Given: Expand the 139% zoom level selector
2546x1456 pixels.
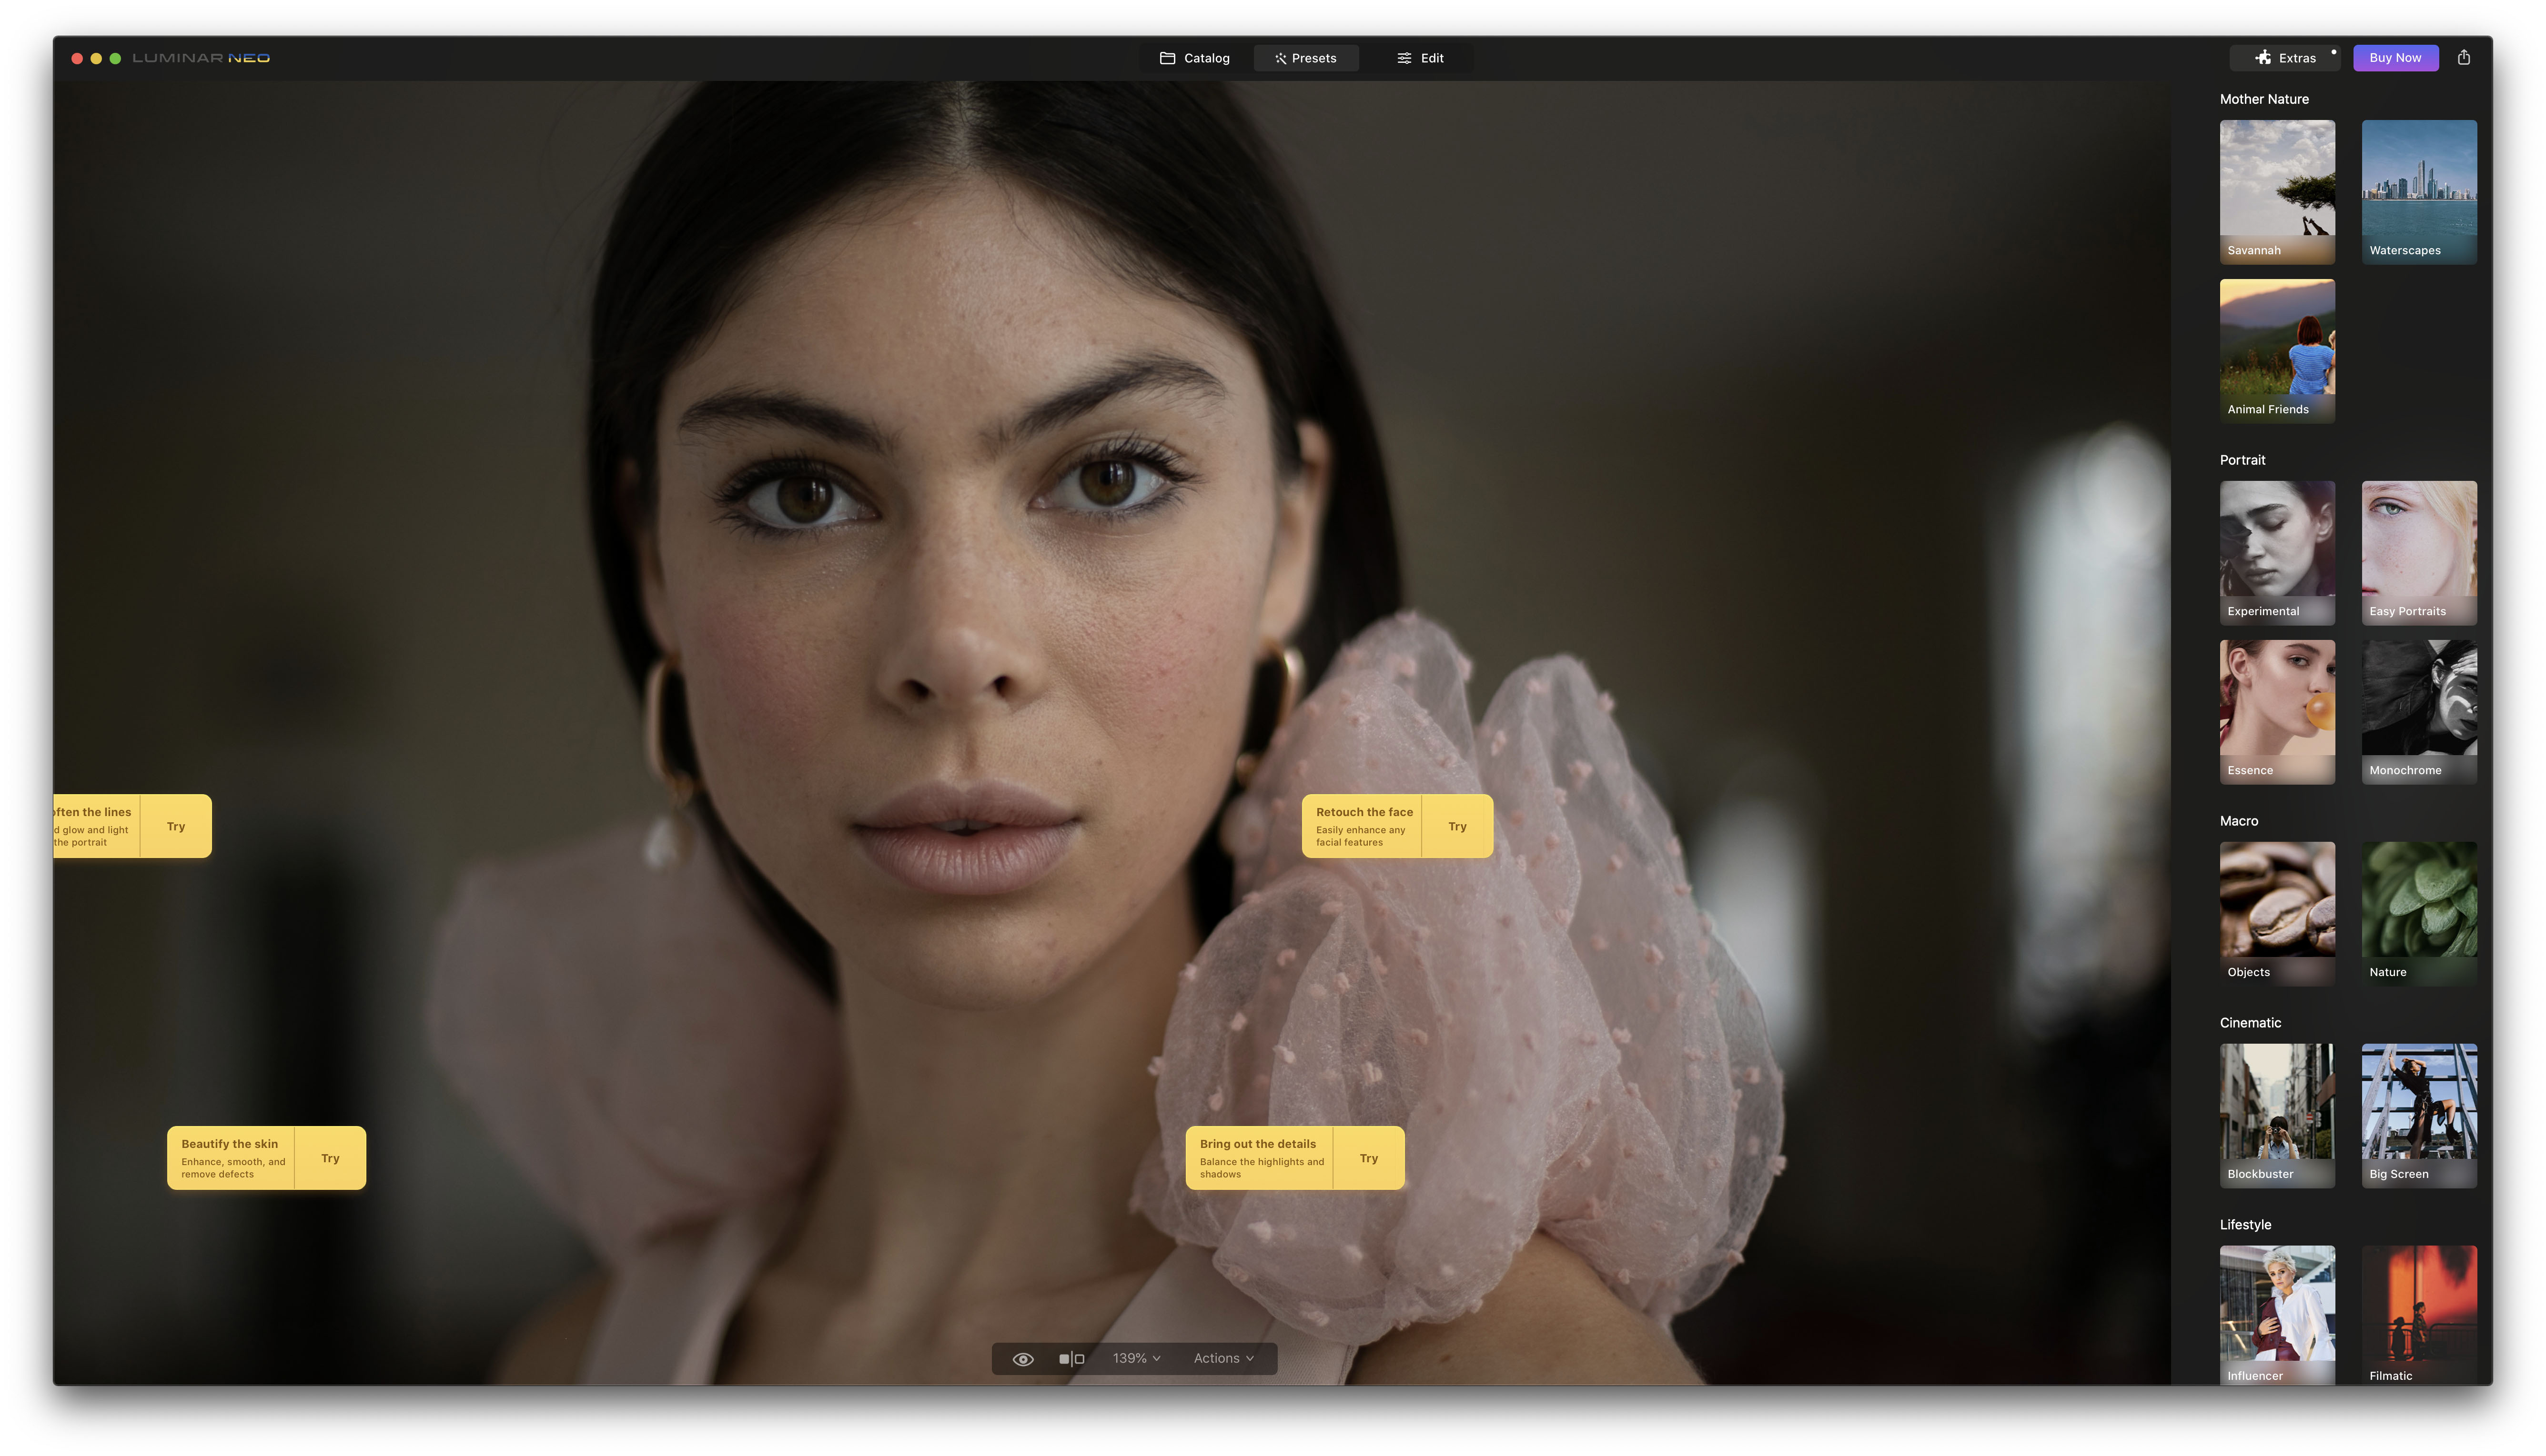Looking at the screenshot, I should [1134, 1358].
